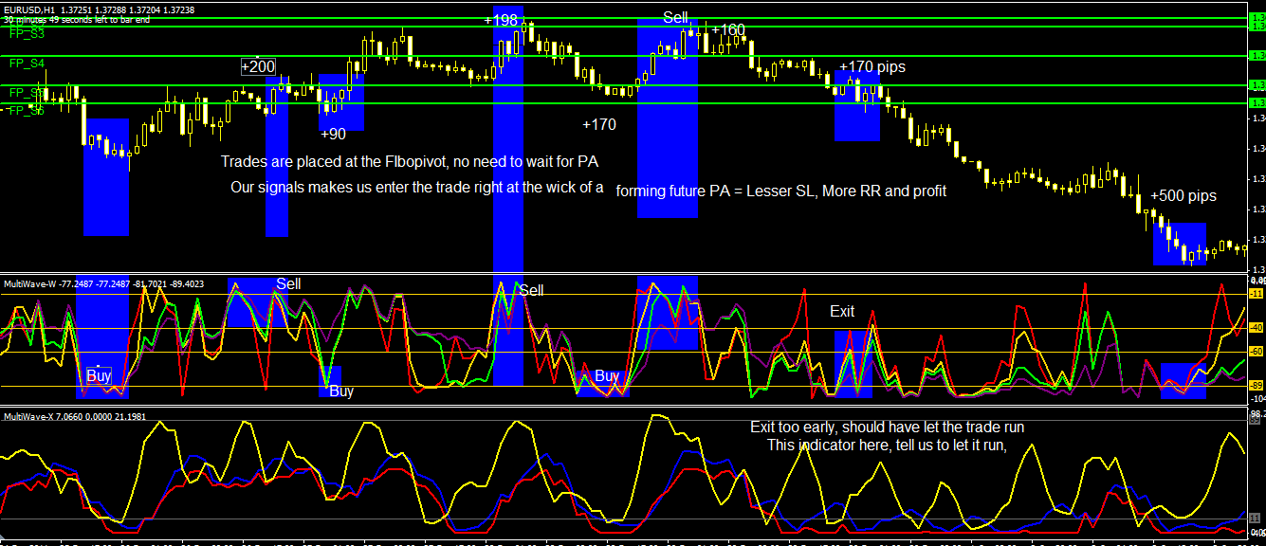This screenshot has width=1266, height=546.
Task: Click the -11 level value on MultiWave-W scale
Action: (1256, 294)
